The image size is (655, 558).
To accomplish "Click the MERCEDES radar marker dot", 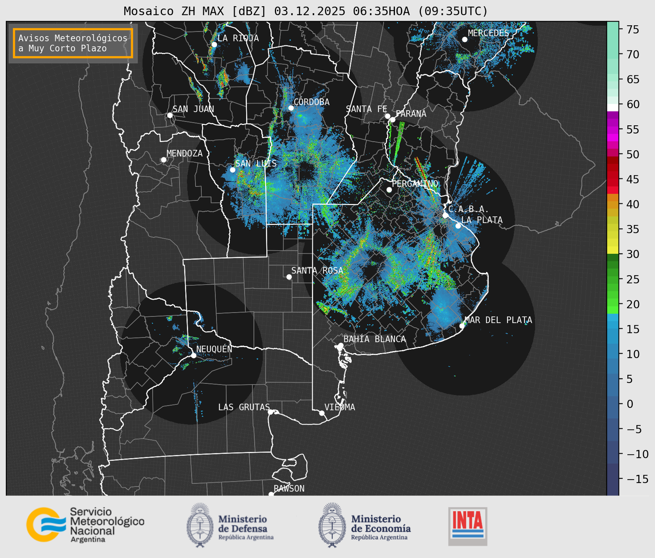I will [x=465, y=39].
